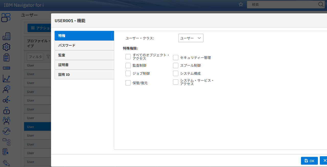Tick the 保管/復元 checkbox
The height and width of the screenshot is (167, 327).
pos(128,83)
